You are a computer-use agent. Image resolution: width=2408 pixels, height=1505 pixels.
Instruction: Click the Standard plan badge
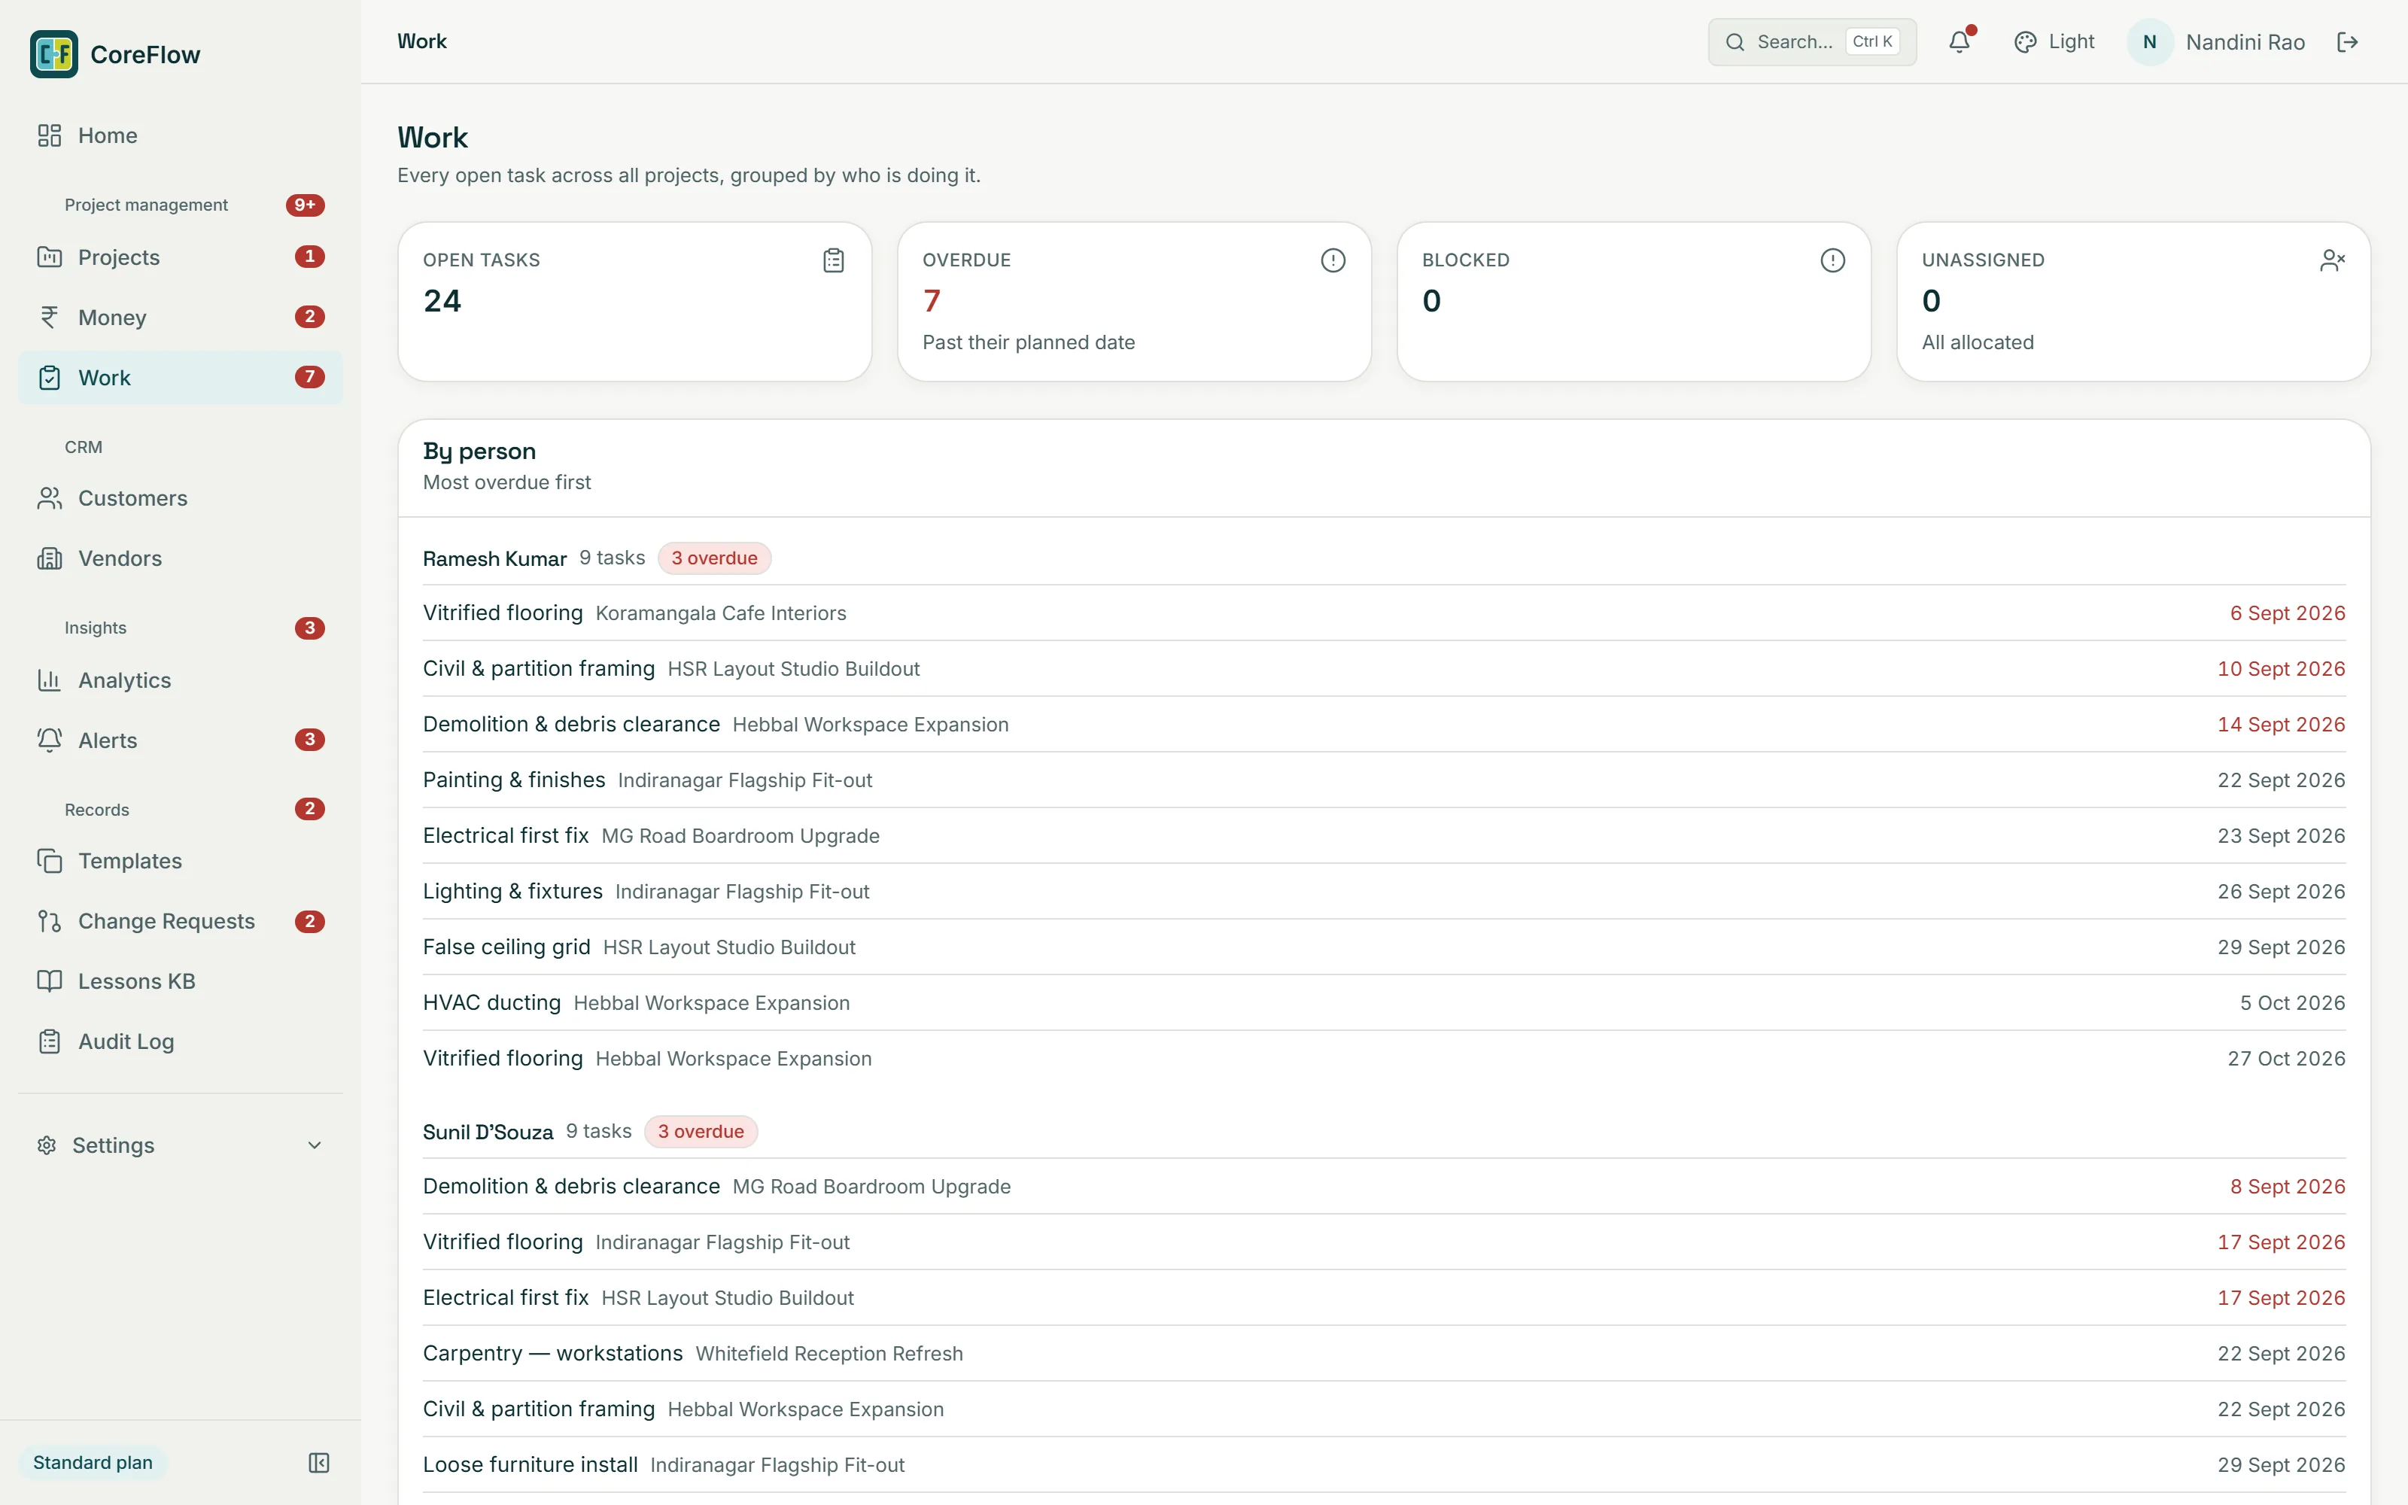(x=93, y=1462)
